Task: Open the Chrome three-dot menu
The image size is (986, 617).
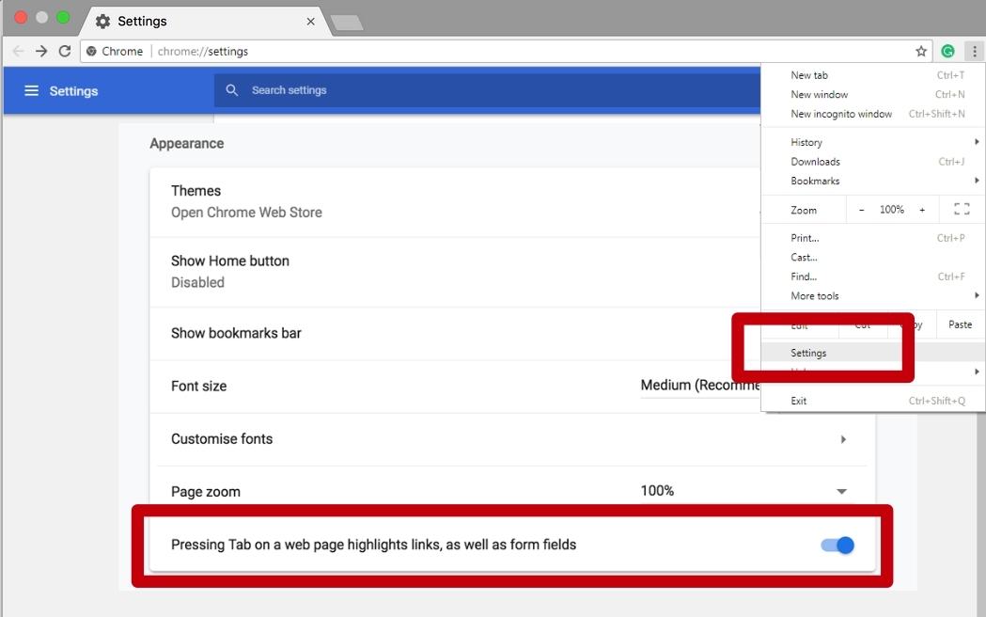Action: tap(974, 52)
